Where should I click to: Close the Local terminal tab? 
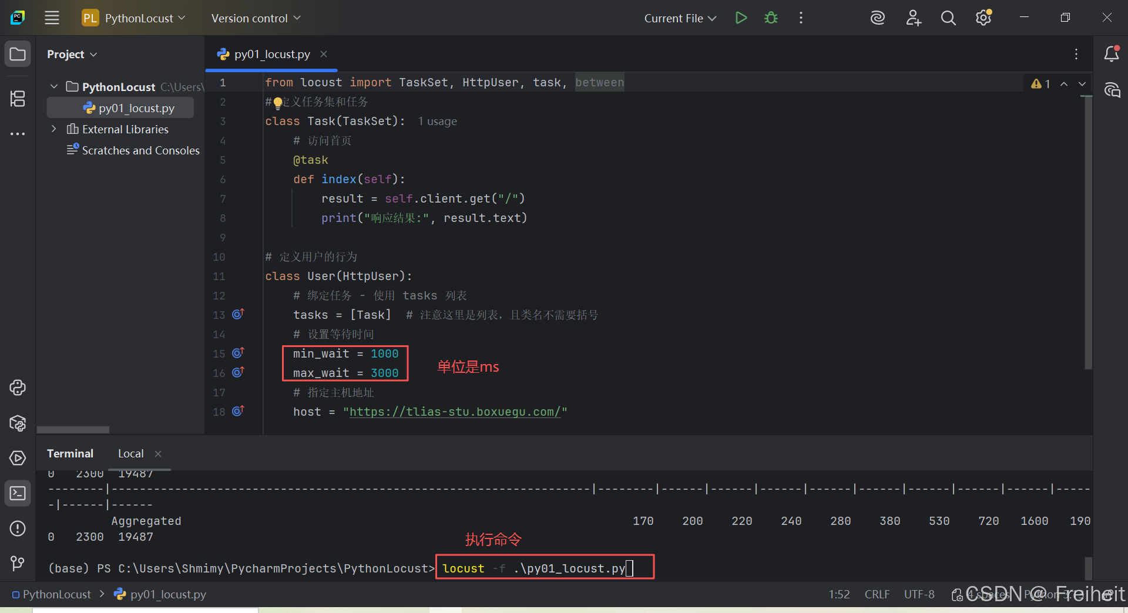[x=158, y=453]
